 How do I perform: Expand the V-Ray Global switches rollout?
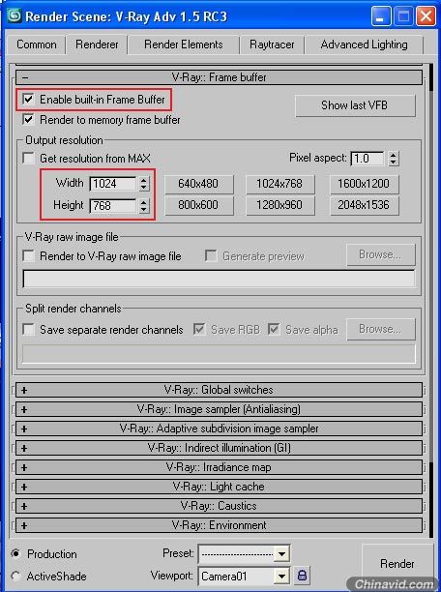pos(219,390)
